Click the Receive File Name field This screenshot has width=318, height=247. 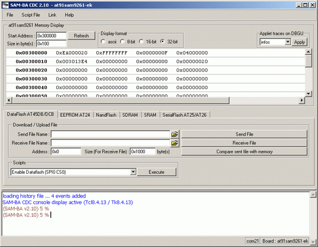pyautogui.click(x=110, y=143)
